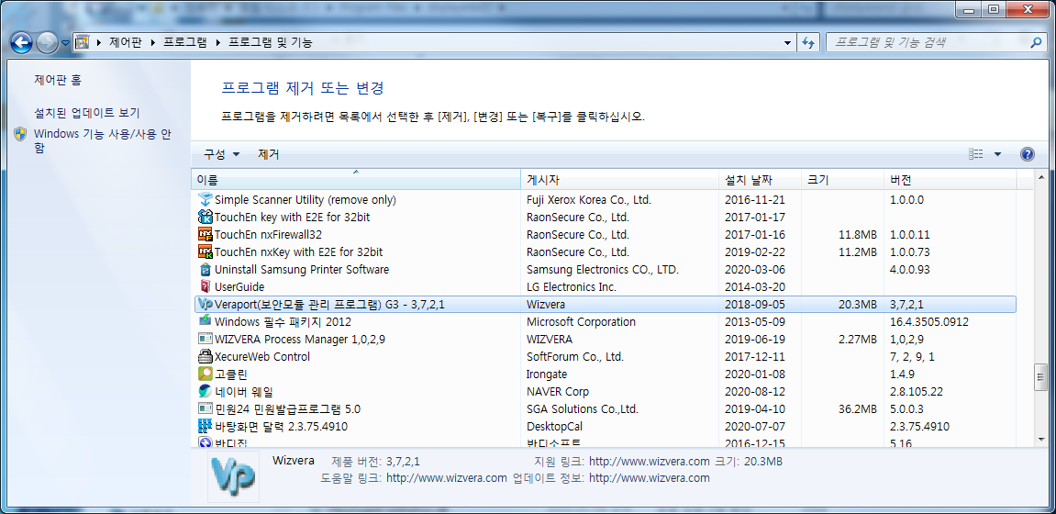Screen dimensions: 1056x514
Task: Click the 네이버 웨일 browser icon
Action: click(x=206, y=391)
